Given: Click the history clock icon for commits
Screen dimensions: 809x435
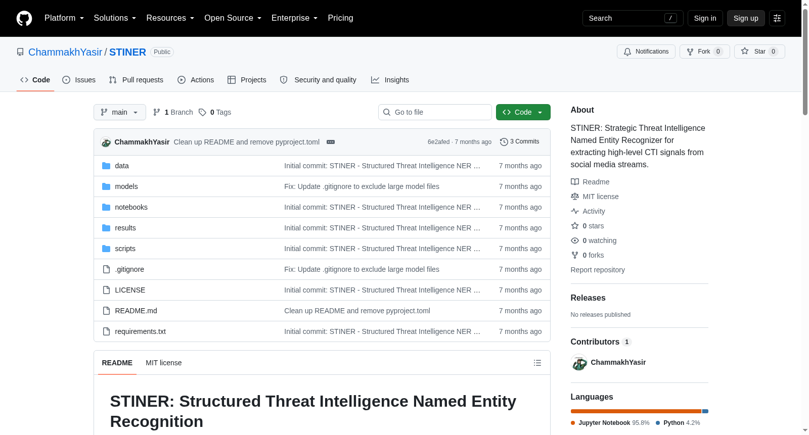Looking at the screenshot, I should tap(504, 142).
